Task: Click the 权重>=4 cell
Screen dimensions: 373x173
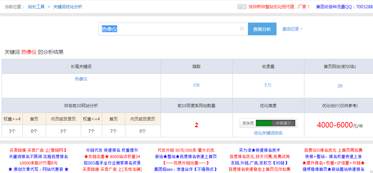Action: pos(12,119)
